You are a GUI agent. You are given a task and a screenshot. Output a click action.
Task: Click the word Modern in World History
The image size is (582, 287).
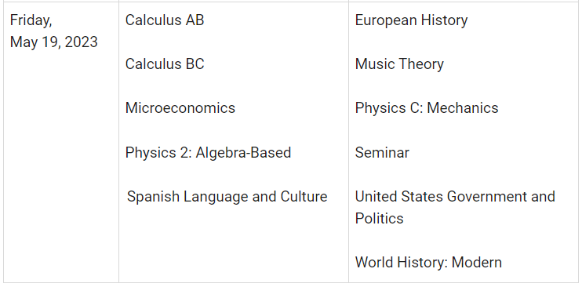(477, 263)
